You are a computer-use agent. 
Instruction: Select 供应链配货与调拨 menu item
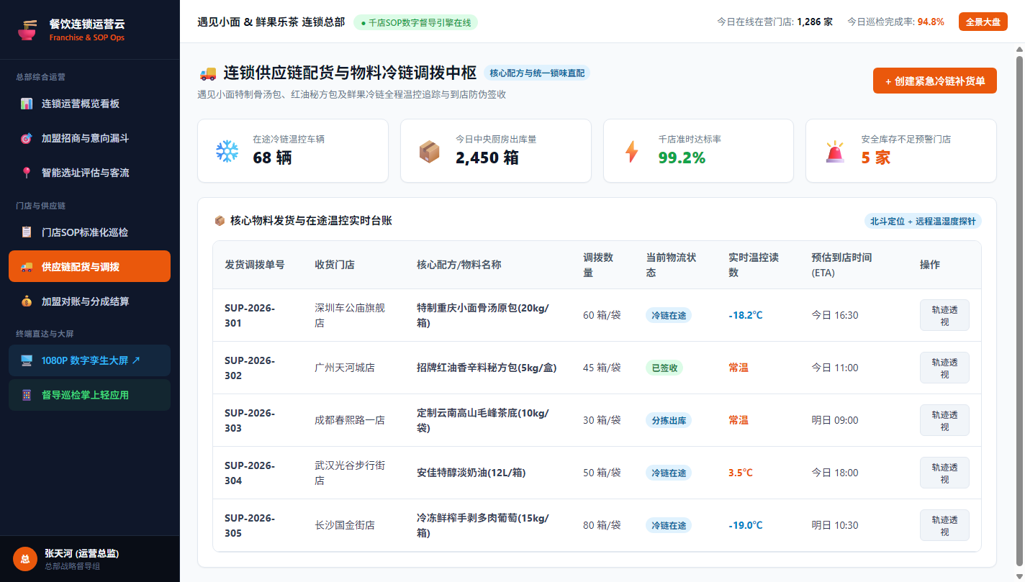click(x=89, y=267)
